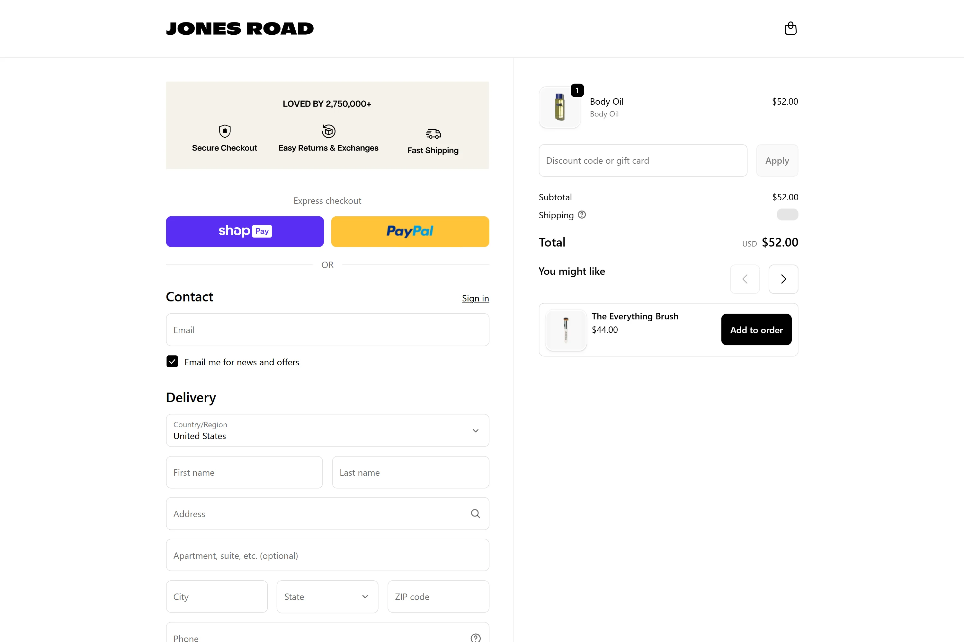Uncheck Email me for news and offers
964x642 pixels.
172,361
